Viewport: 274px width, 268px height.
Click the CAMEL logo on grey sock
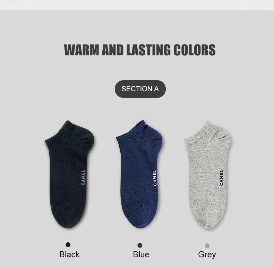click(221, 178)
